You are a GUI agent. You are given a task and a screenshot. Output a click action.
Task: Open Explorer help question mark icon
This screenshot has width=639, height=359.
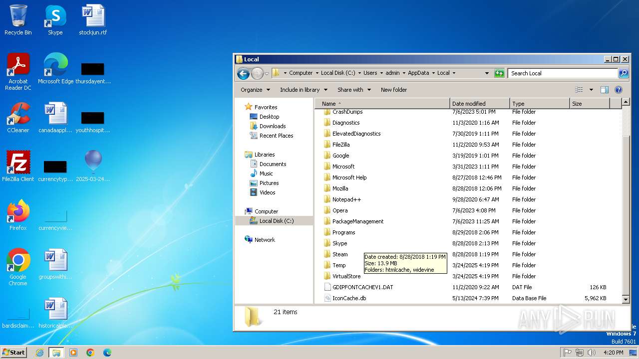click(619, 90)
